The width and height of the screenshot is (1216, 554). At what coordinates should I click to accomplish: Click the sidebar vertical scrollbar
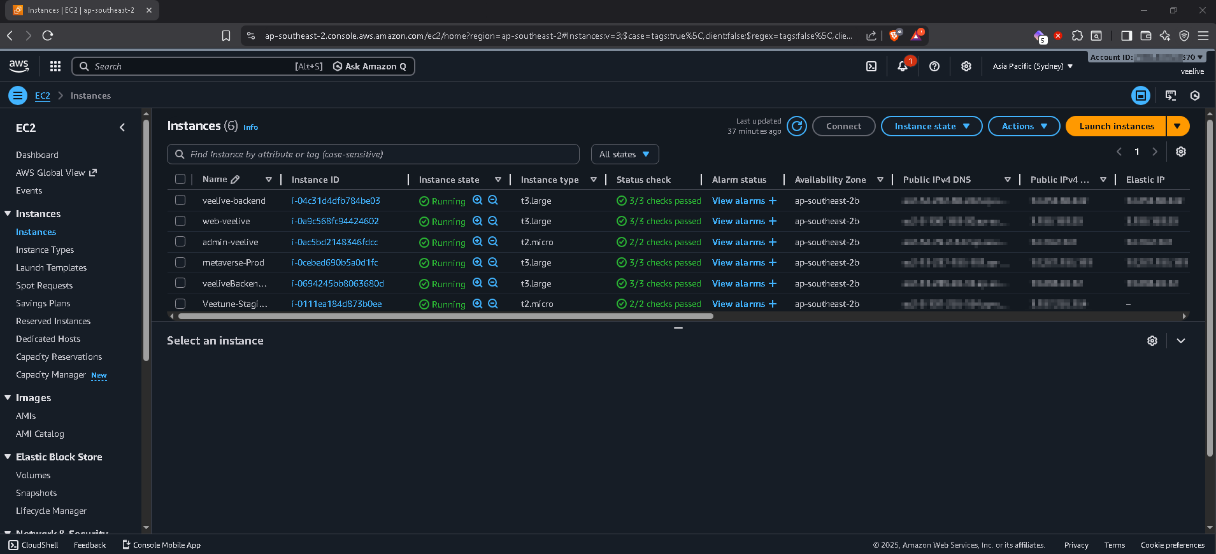[x=146, y=239]
